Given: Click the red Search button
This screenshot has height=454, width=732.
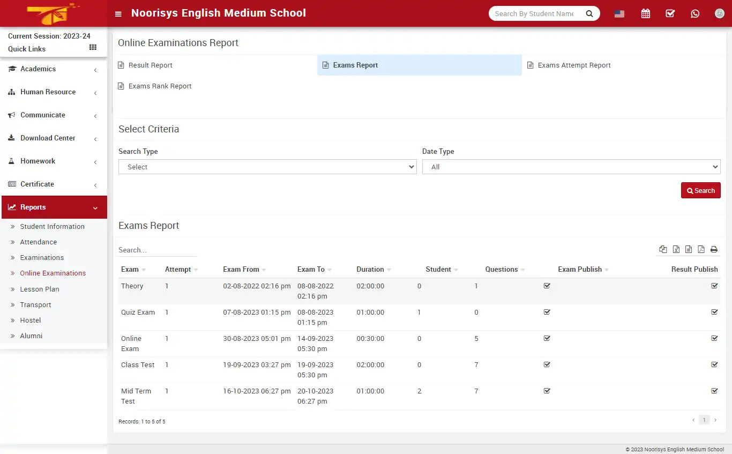Looking at the screenshot, I should [700, 190].
